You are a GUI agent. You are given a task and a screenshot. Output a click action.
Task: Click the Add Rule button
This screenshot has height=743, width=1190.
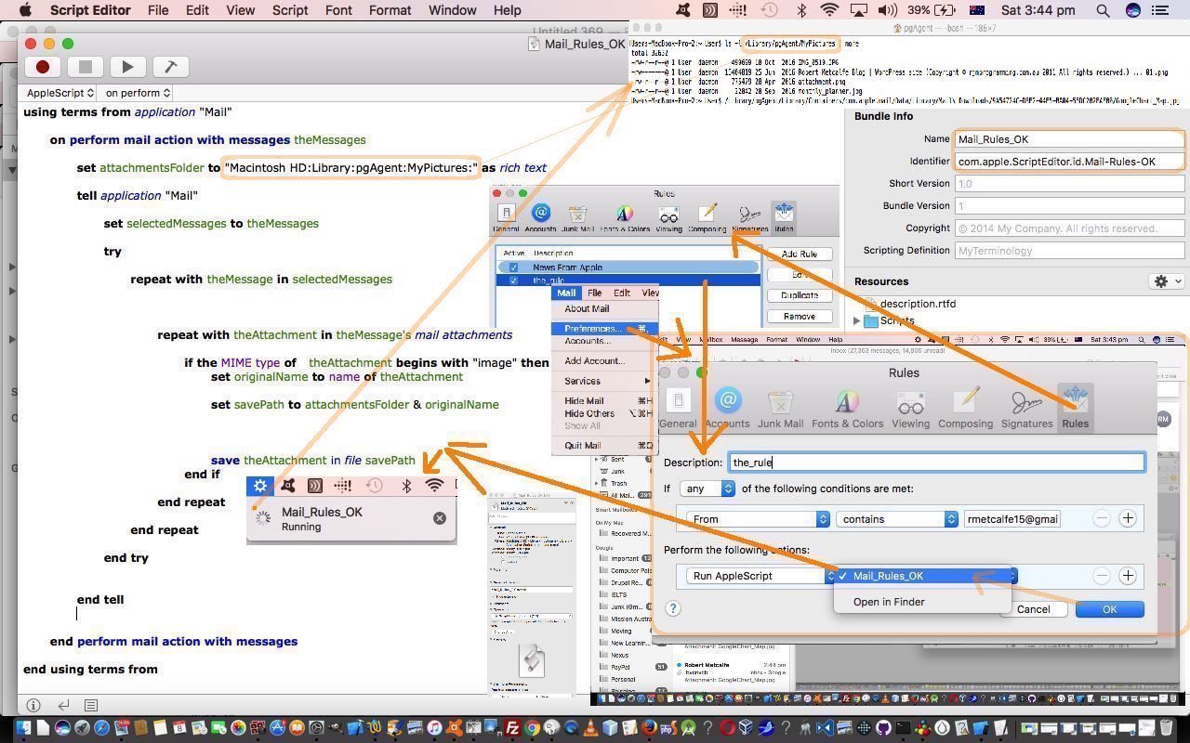click(799, 254)
